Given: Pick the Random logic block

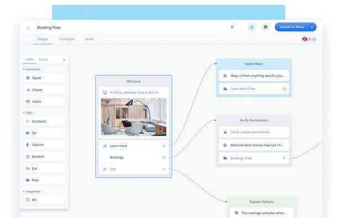Looking at the screenshot, I should [x=44, y=157].
